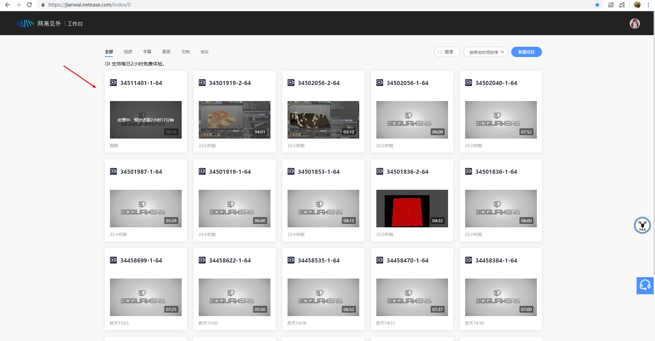Screen dimensions: 655x341
Task: Switch to the 音频 tab
Action: click(166, 52)
